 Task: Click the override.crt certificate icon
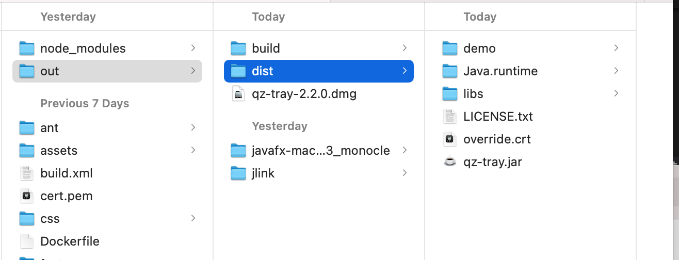click(x=450, y=139)
